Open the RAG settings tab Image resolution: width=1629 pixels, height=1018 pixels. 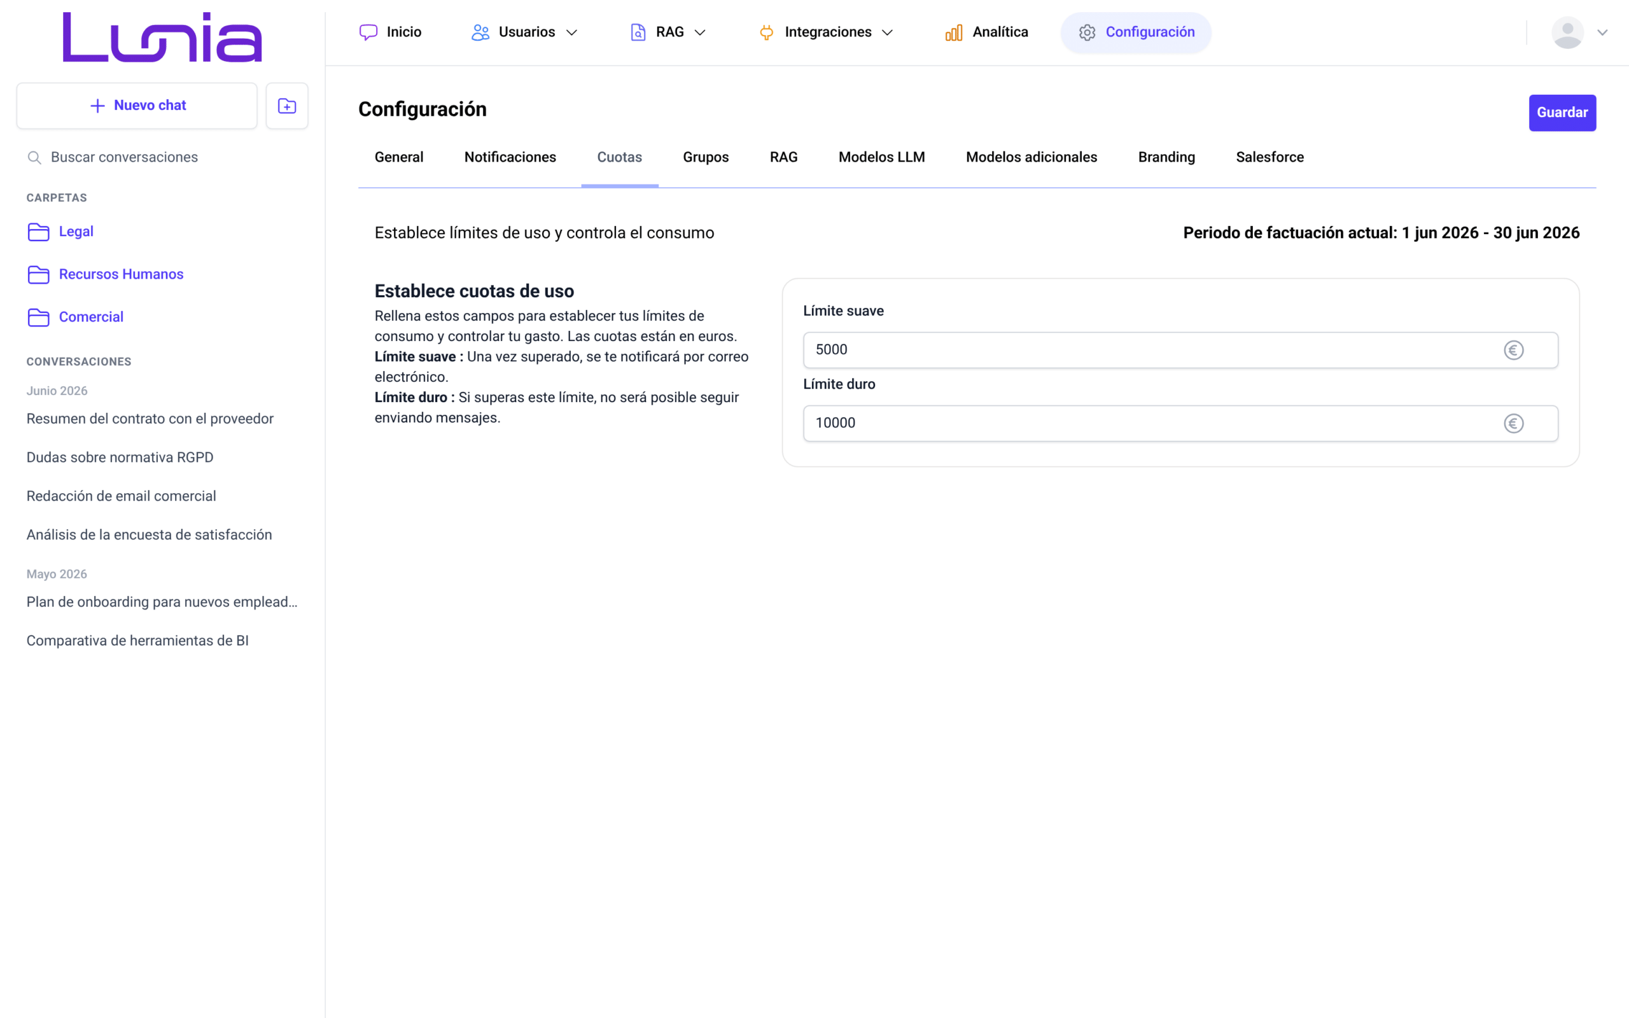point(783,157)
